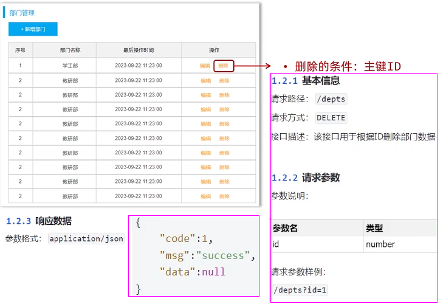Select the 部门管理 page title
Image resolution: width=446 pixels, height=304 pixels.
coord(22,12)
